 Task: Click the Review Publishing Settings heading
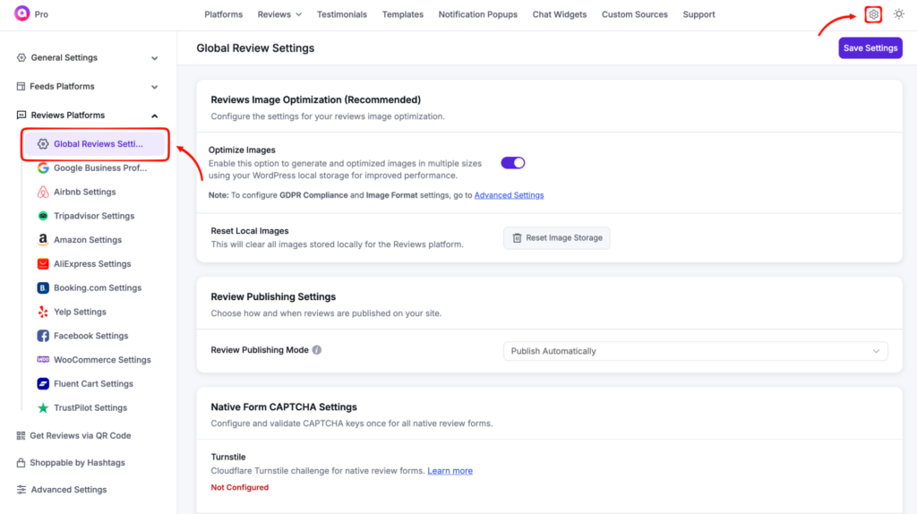[x=273, y=296]
